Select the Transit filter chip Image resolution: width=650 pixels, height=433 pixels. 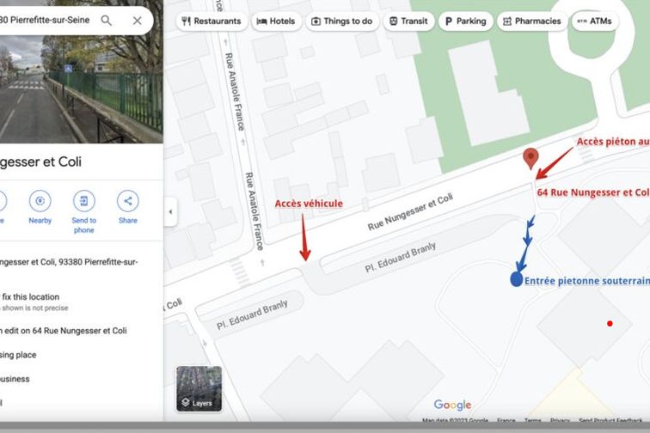point(408,21)
